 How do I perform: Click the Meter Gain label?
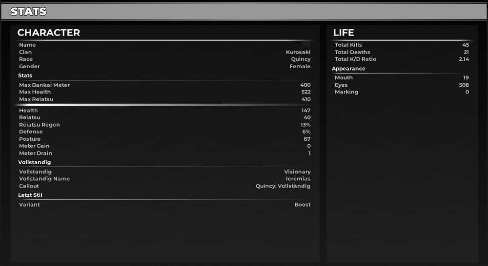[x=34, y=146]
